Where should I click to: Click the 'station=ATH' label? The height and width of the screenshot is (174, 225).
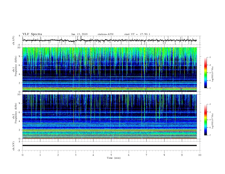[x=105, y=34]
